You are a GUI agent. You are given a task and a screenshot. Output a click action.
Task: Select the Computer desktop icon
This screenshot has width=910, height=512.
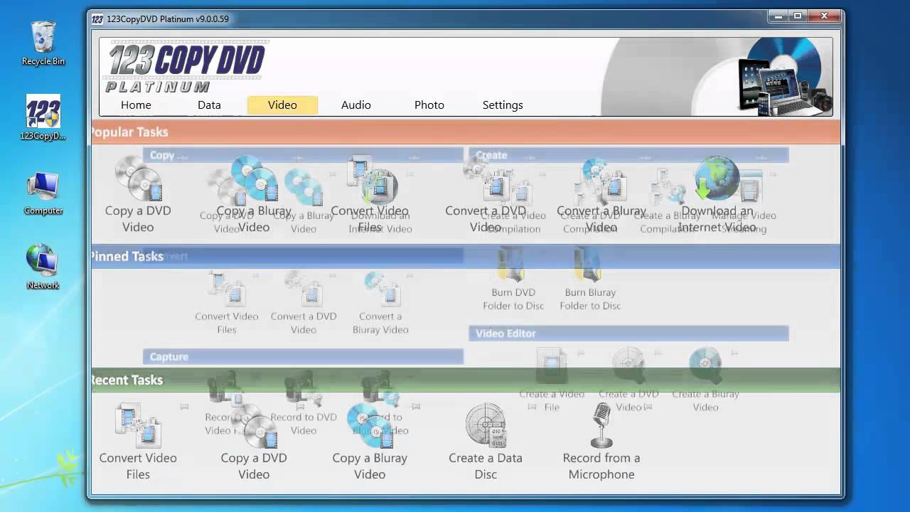pos(43,193)
